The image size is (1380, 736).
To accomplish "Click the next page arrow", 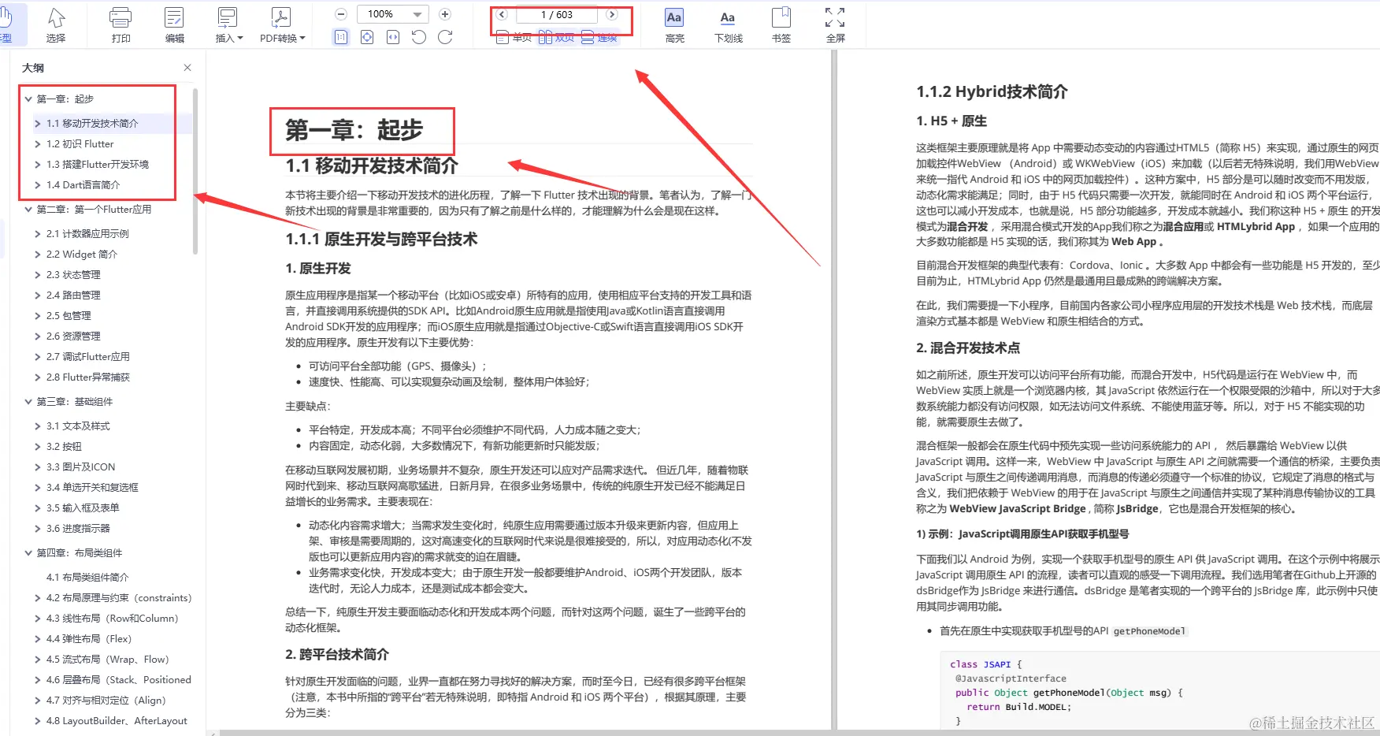I will click(613, 13).
